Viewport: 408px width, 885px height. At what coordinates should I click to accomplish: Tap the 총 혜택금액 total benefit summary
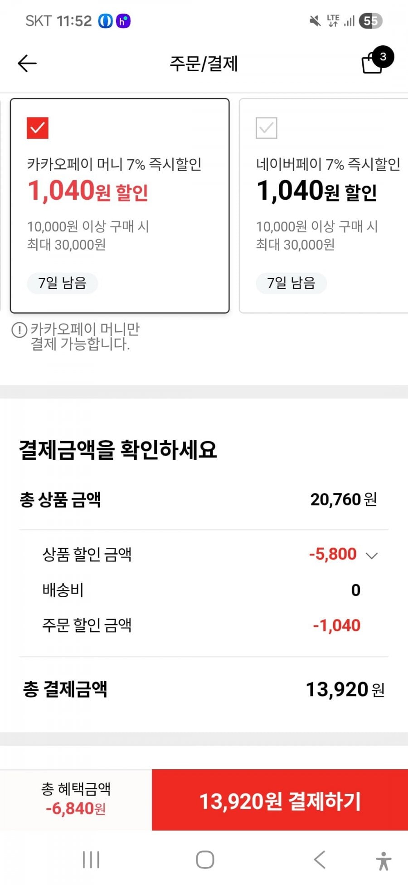coord(76,800)
